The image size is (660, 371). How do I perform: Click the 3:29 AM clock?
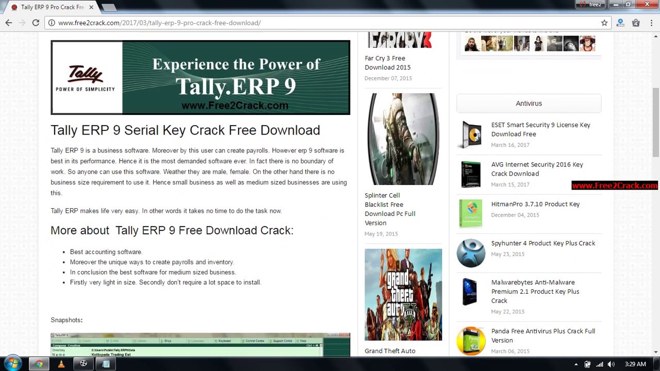635,364
